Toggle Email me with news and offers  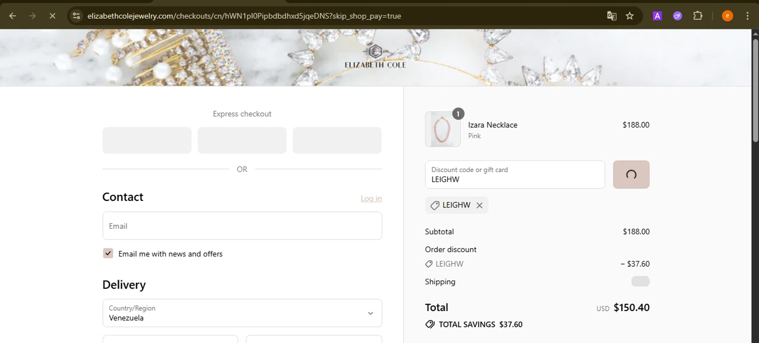point(108,253)
